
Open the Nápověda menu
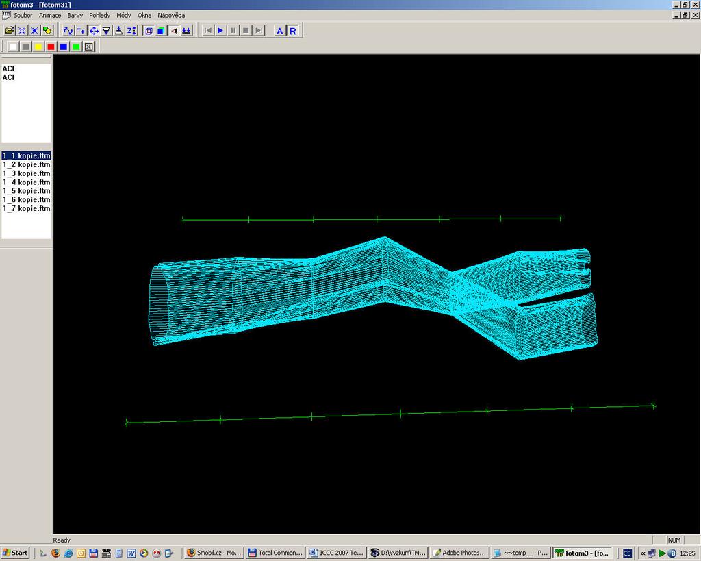pos(171,15)
